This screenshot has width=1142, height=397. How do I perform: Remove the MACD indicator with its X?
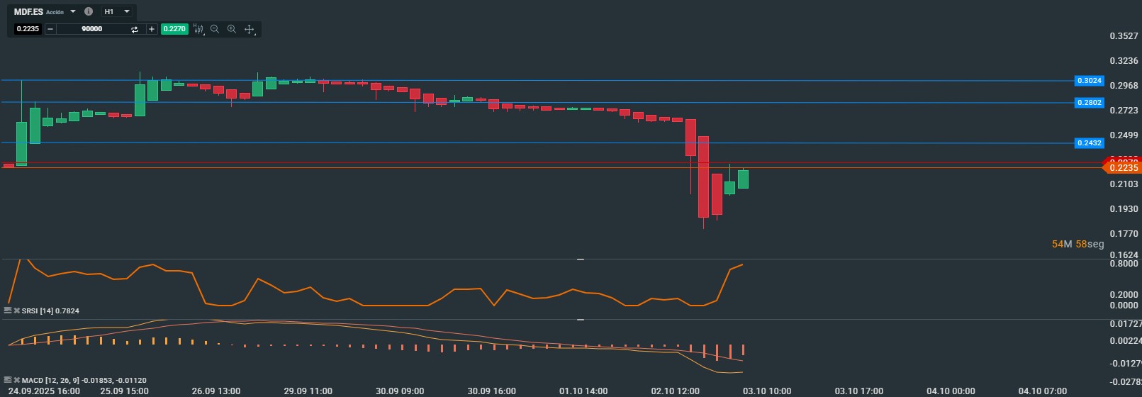point(16,380)
